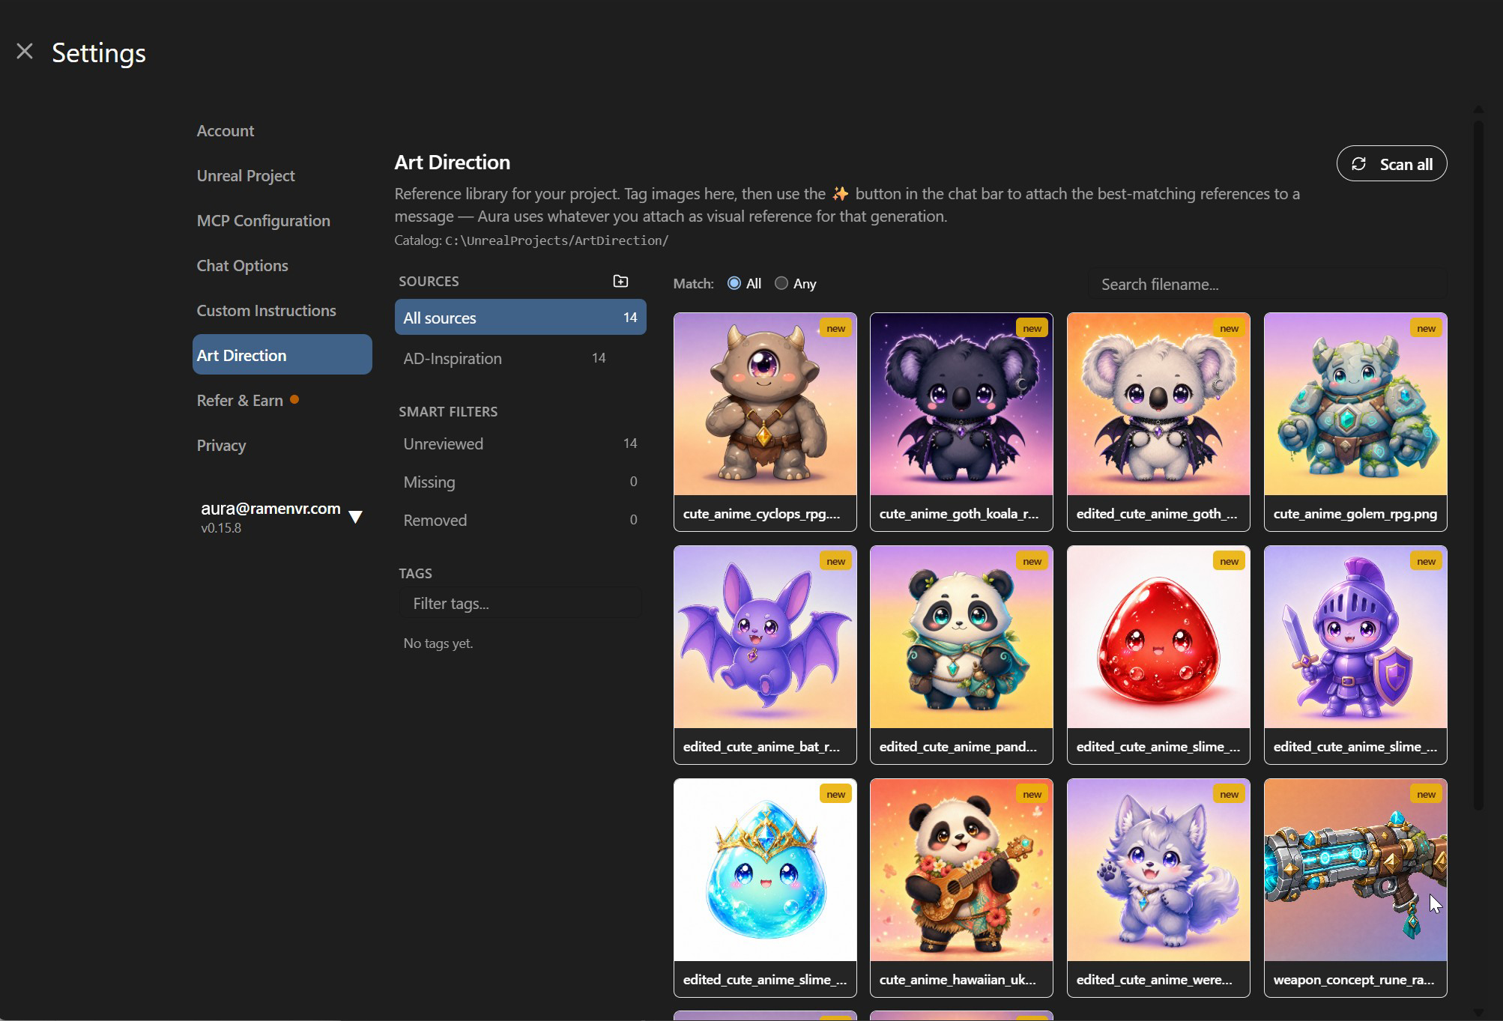Open the edited_cute_anime_pand thumbnail
1503x1021 pixels.
[x=961, y=655]
